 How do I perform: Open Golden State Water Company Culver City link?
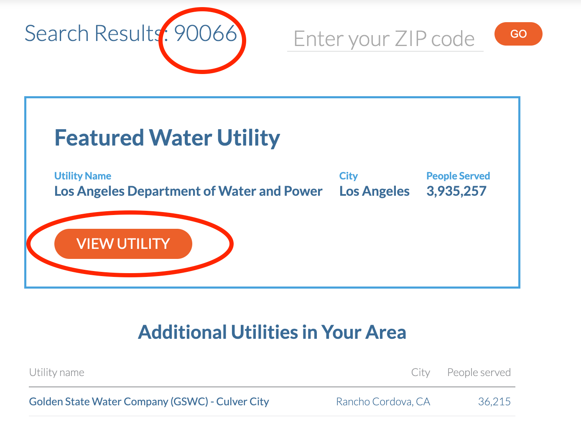(x=149, y=402)
